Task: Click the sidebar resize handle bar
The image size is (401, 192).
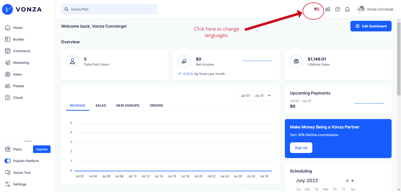Action: point(28,141)
